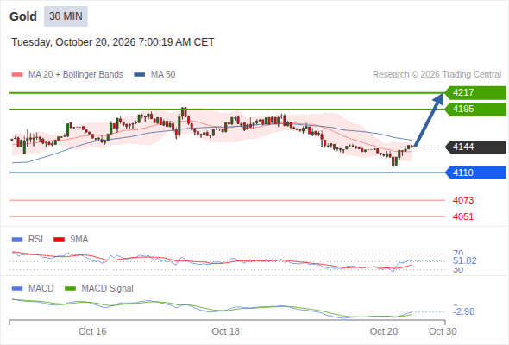Click the date and time line reading Tuesday, October 20, 2026

pos(113,42)
